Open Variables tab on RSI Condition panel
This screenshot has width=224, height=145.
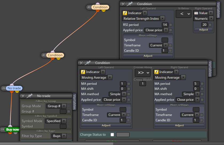218,10
